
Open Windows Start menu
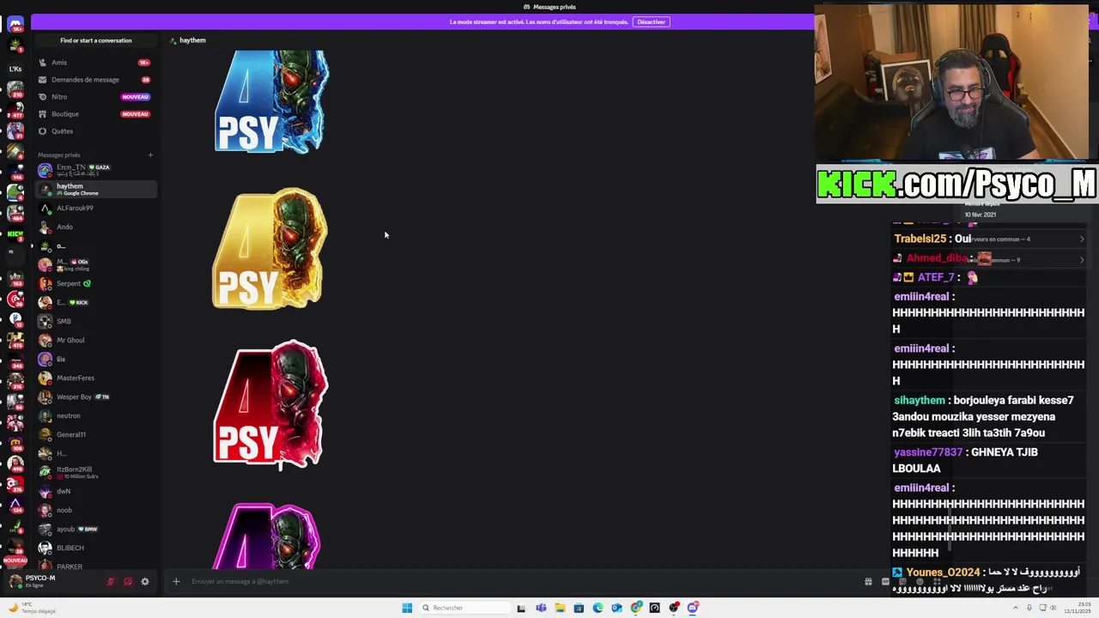point(407,608)
